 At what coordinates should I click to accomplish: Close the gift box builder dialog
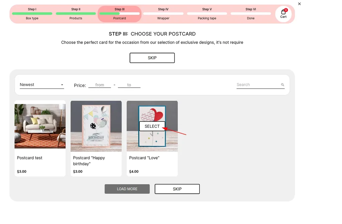300,4
